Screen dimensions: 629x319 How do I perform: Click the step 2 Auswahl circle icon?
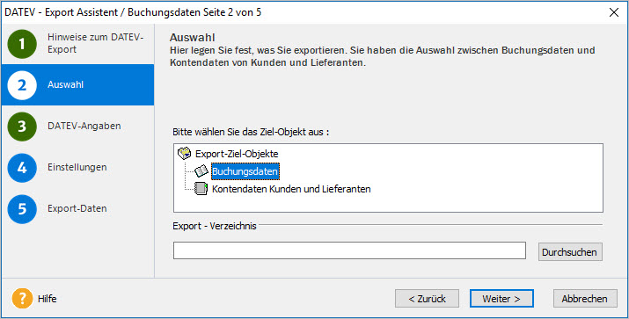[x=22, y=85]
